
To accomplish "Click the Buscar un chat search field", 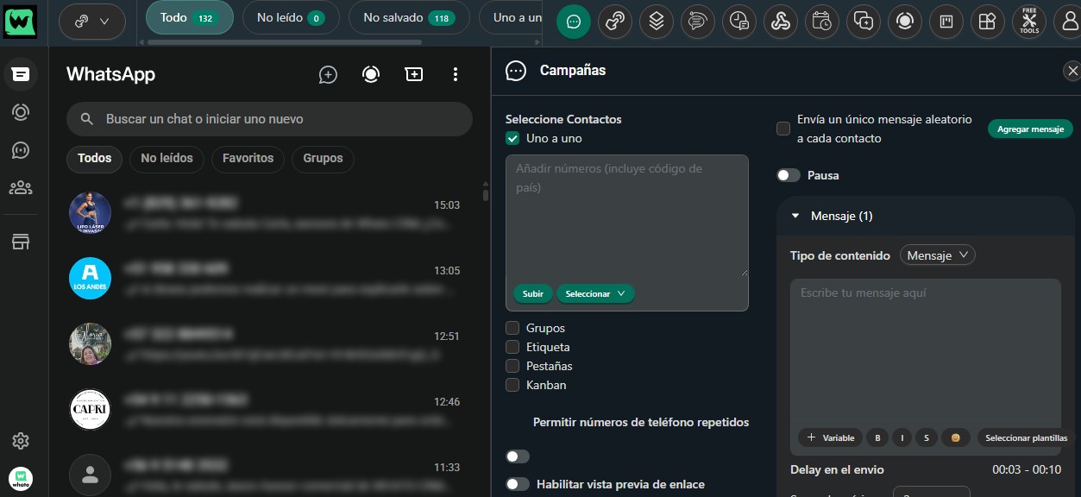I will [x=269, y=119].
